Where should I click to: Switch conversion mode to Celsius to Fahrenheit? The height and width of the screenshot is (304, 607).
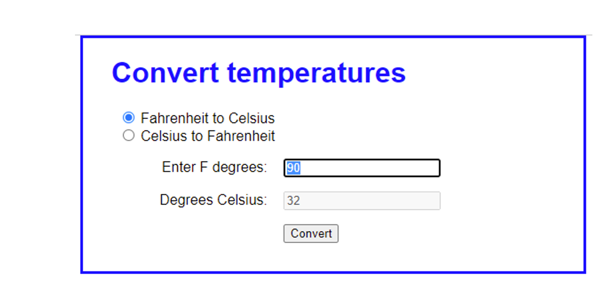[128, 136]
